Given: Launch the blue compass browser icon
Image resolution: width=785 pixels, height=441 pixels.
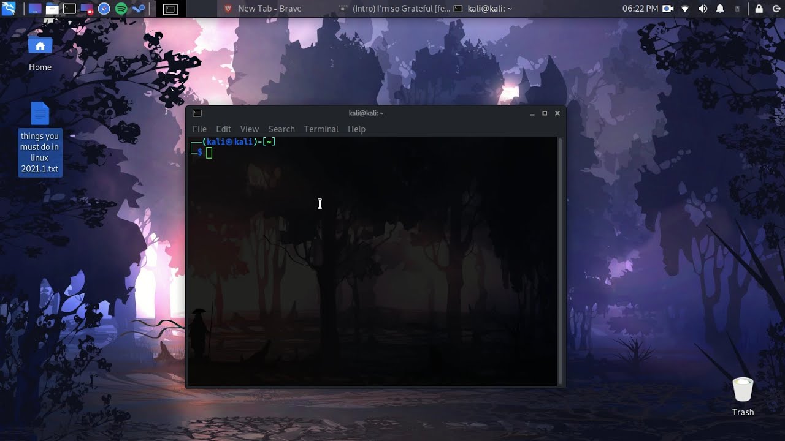Looking at the screenshot, I should (104, 9).
